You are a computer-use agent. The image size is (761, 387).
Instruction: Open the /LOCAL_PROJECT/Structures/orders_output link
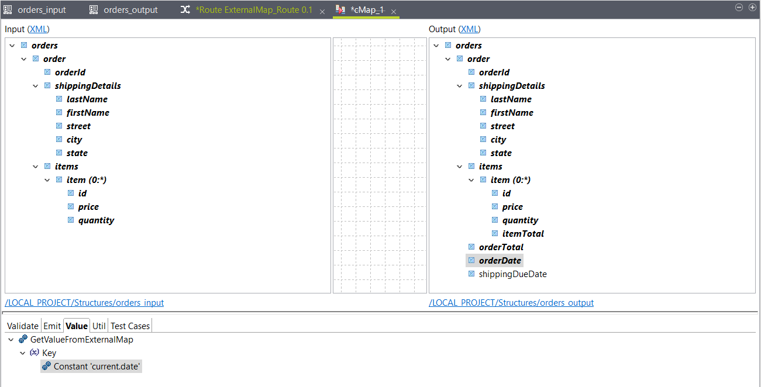click(511, 303)
